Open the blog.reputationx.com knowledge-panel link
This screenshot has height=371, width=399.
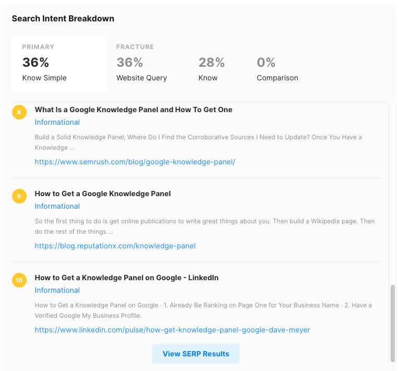coord(115,246)
